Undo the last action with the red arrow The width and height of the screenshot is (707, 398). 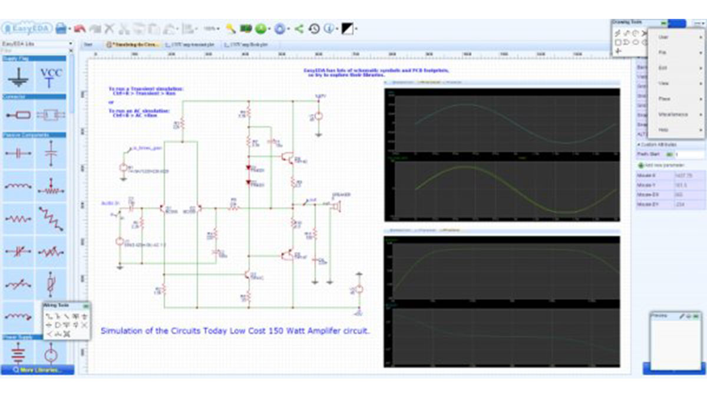[x=81, y=27]
